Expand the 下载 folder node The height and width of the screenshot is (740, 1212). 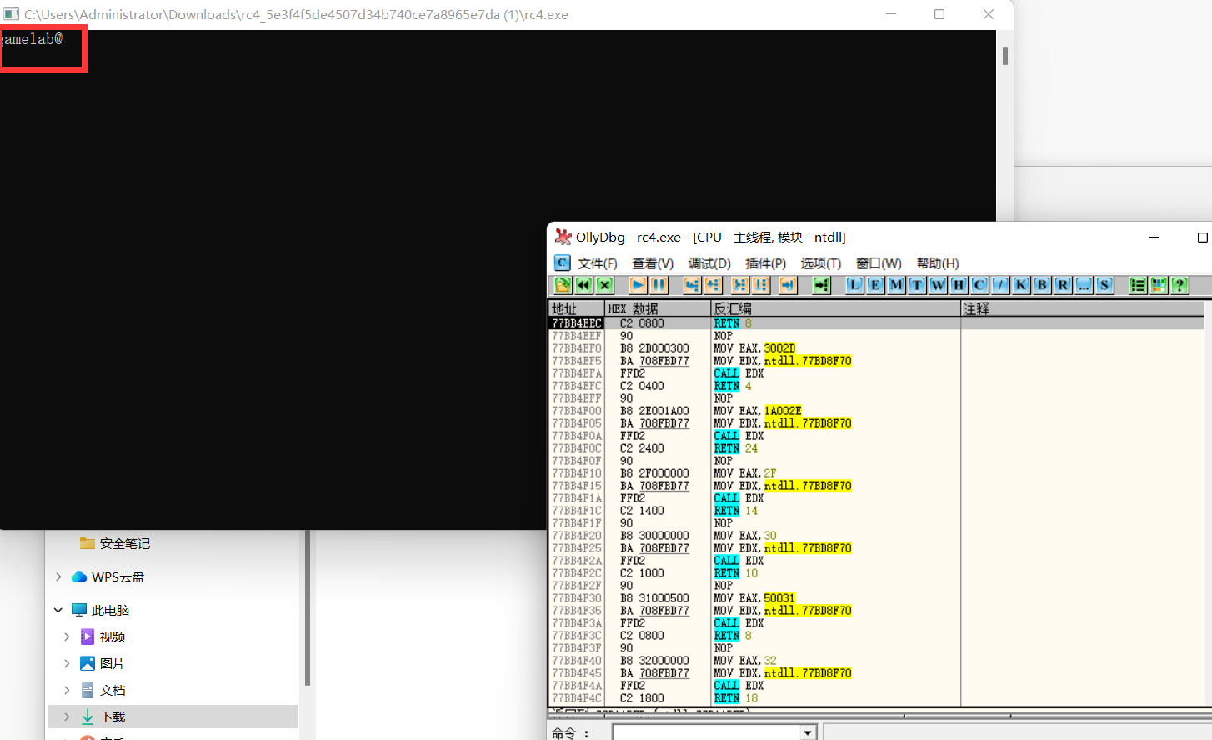click(x=67, y=717)
